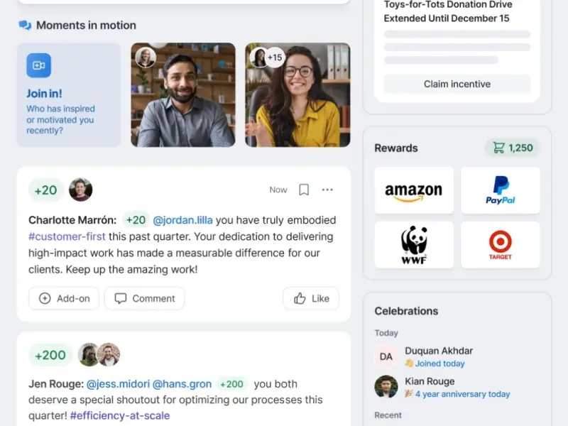Open the #customer-first hashtag
Viewport: 568px width, 426px height.
pos(67,236)
